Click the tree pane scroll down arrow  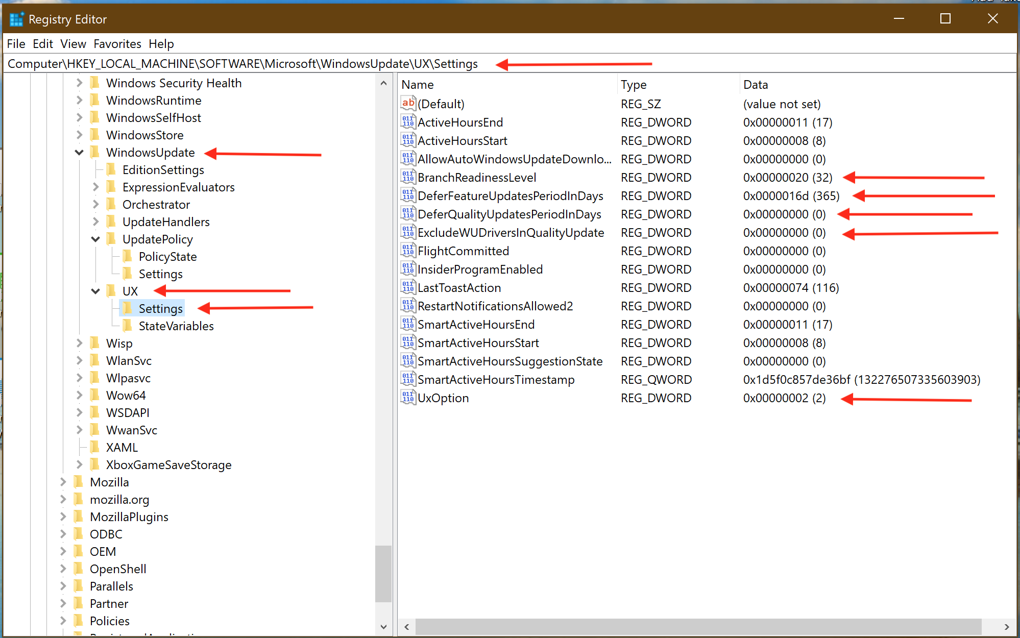tap(383, 626)
